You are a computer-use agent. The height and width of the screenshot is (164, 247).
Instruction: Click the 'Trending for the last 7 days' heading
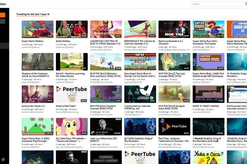(x=32, y=14)
